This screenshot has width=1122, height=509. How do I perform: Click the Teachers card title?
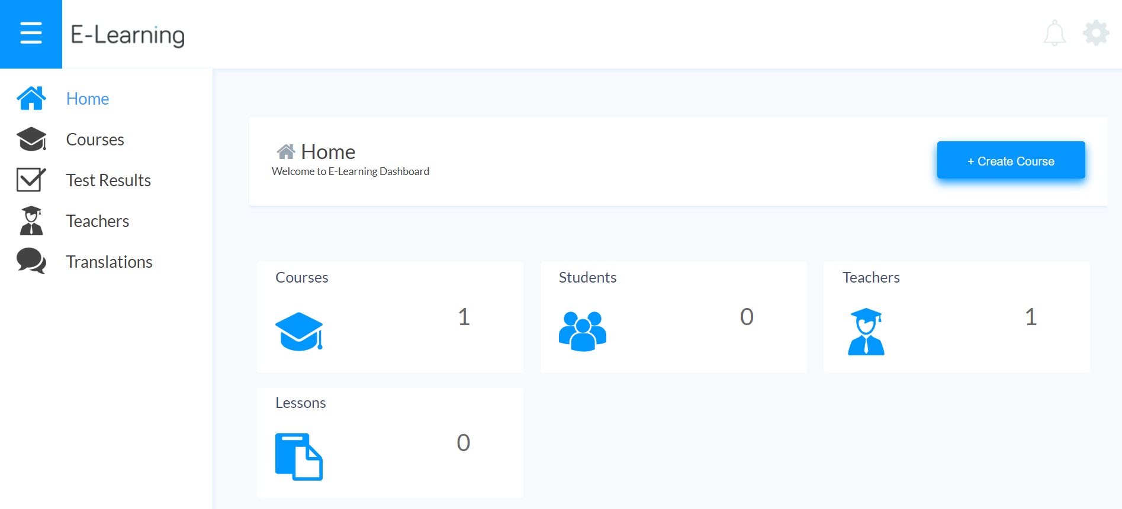tap(872, 278)
